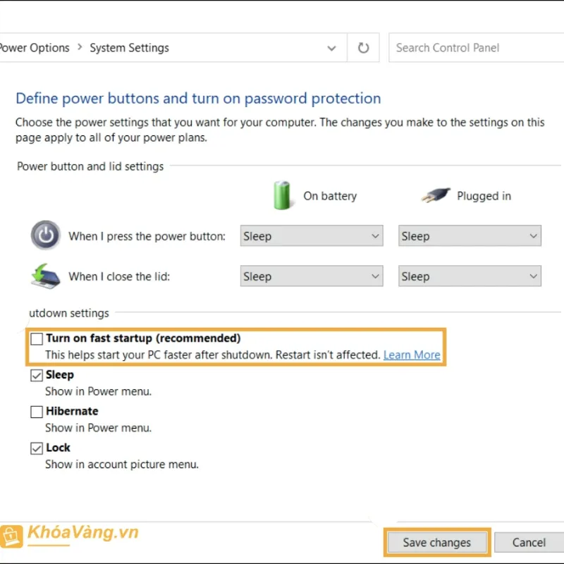Click the Search Control Panel field

click(472, 48)
